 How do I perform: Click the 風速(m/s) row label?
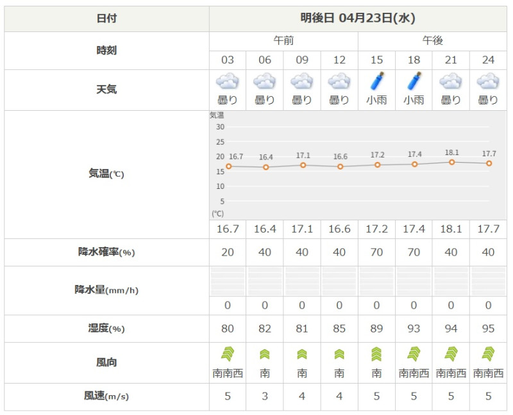(106, 396)
